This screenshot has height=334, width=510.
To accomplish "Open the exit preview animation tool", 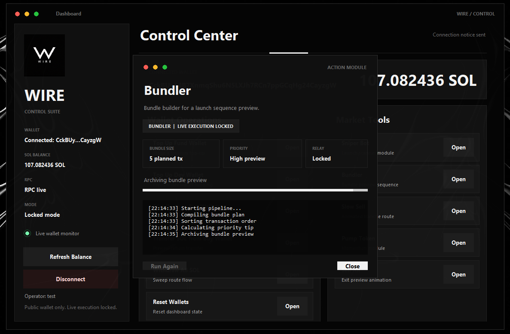I will 458,275.
